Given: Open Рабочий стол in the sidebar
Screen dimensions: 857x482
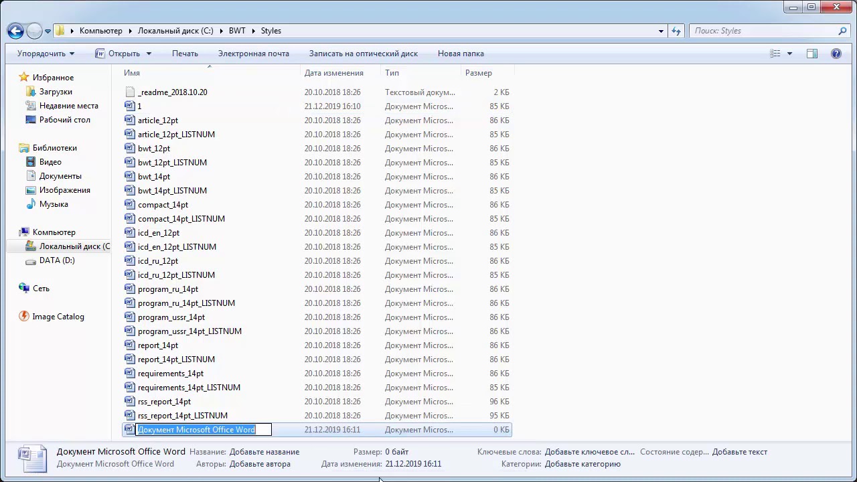Looking at the screenshot, I should click(64, 120).
